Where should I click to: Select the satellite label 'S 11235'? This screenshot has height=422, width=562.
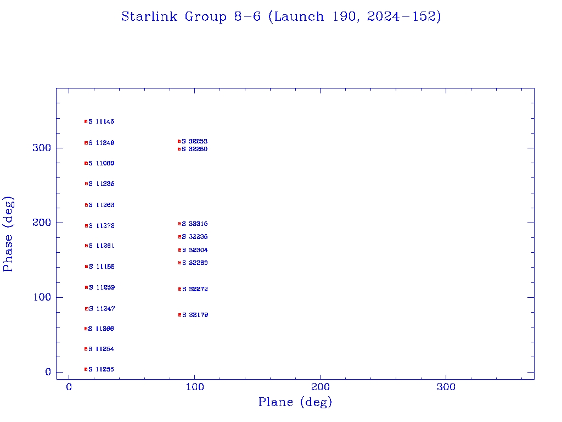(102, 184)
